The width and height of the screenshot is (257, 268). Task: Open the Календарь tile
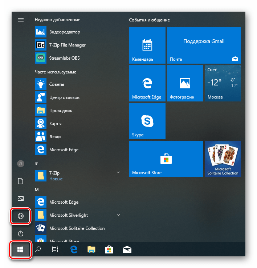[147, 45]
